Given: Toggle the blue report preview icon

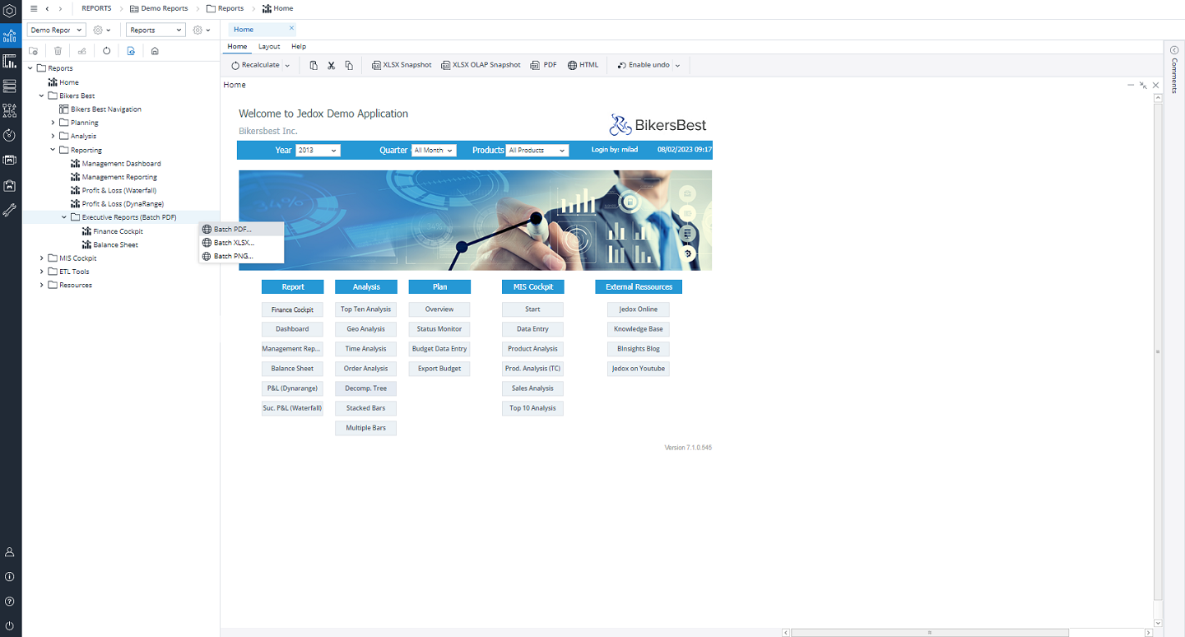Looking at the screenshot, I should pyautogui.click(x=131, y=51).
